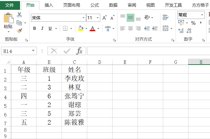Image resolution: width=210 pixels, height=139 pixels.
Task: Merge and center cells icon
Action: 166,28
